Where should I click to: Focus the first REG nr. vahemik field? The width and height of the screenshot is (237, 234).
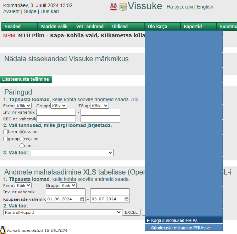coord(56,119)
